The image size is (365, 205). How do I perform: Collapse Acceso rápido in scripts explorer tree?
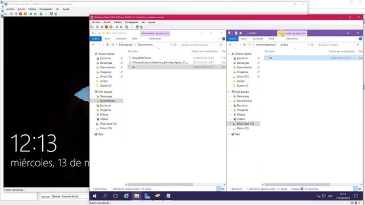(229, 54)
